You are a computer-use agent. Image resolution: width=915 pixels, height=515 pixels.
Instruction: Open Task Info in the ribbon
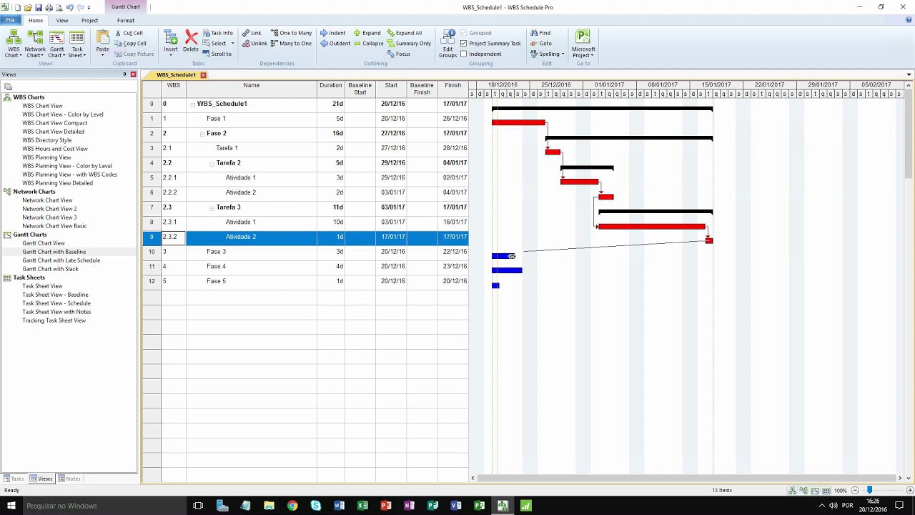(x=218, y=33)
